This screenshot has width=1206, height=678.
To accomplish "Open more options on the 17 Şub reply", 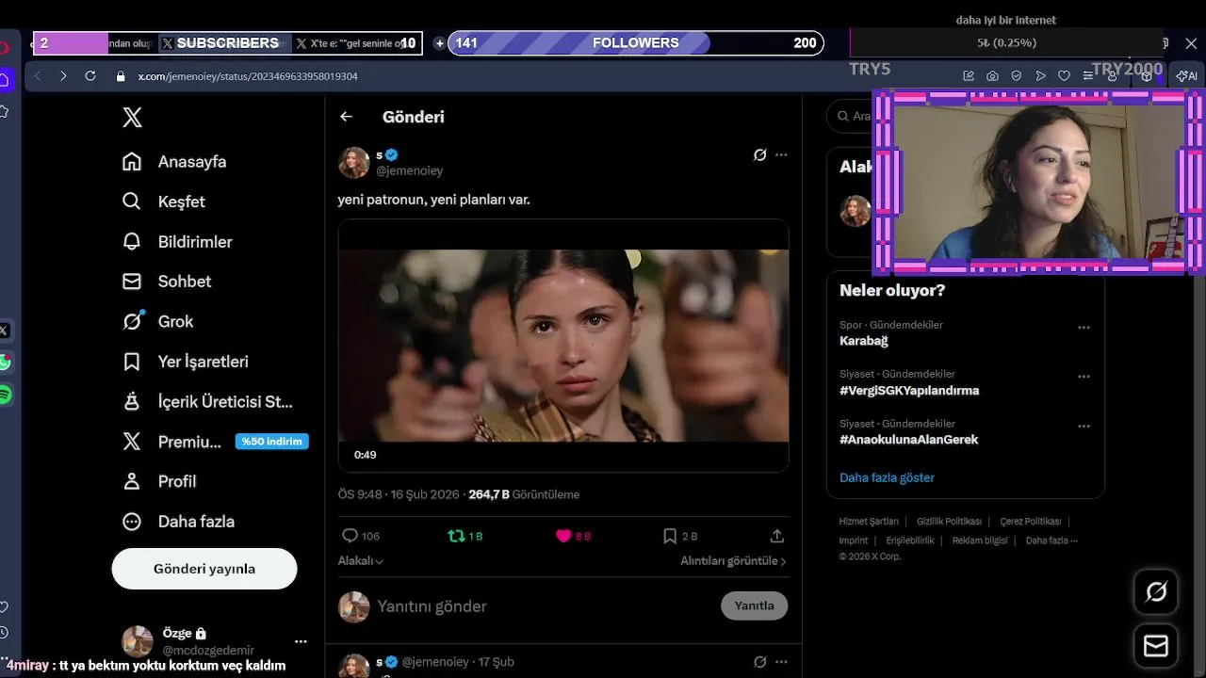I will (x=781, y=662).
